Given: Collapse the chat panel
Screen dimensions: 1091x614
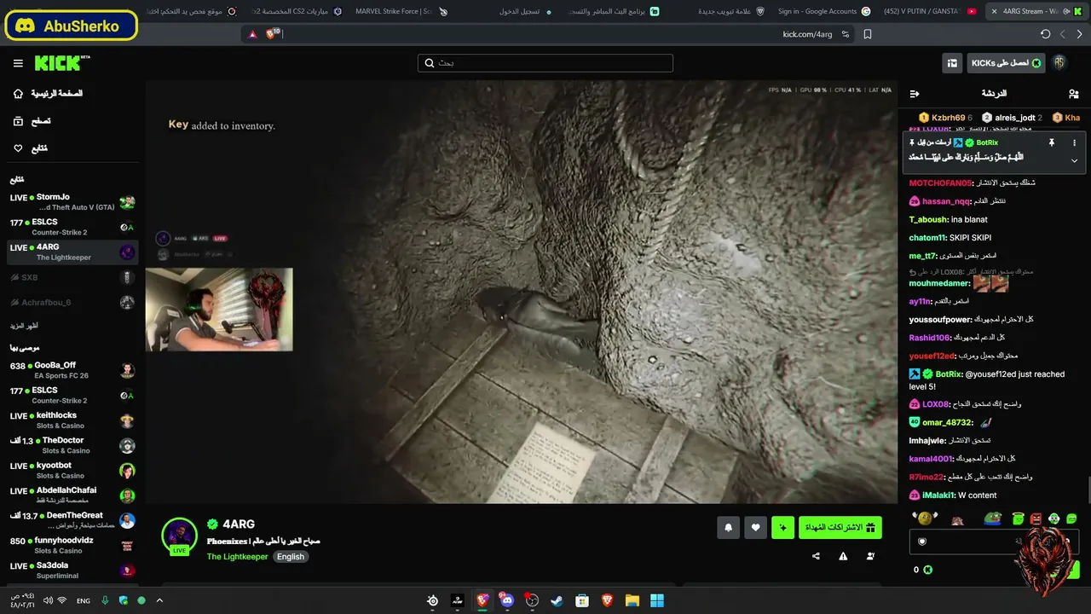Looking at the screenshot, I should [914, 94].
